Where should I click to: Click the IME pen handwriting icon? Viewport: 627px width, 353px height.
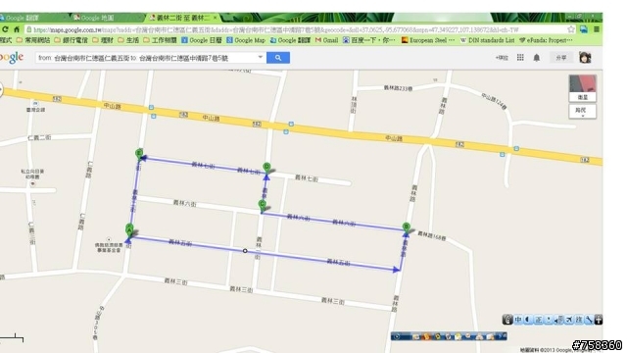click(507, 320)
